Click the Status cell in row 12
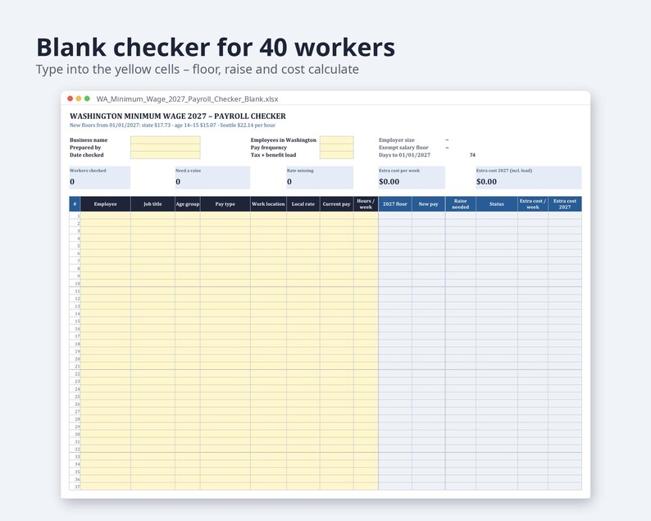 point(497,299)
